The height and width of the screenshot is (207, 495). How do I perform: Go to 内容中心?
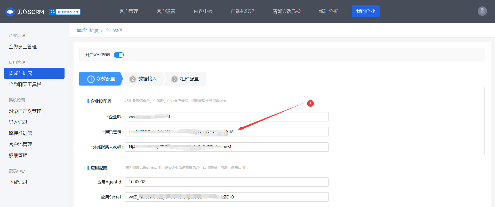pos(203,11)
